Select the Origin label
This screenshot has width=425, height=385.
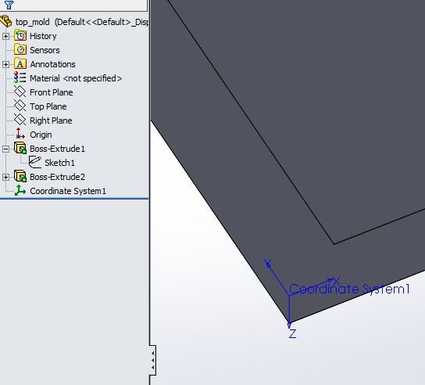41,135
